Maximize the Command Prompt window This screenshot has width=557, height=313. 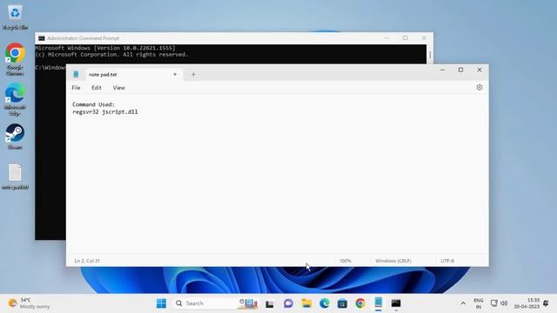pos(406,38)
